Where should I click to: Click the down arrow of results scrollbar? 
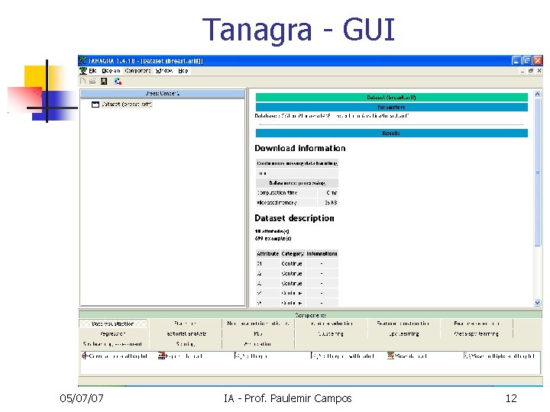[537, 303]
